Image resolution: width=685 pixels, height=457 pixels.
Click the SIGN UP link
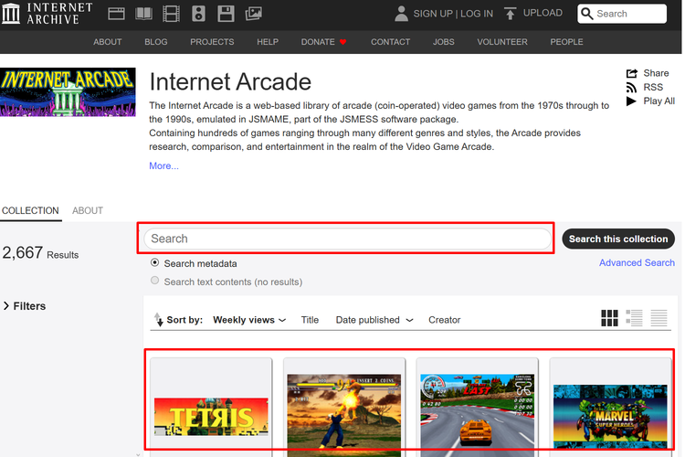click(433, 14)
